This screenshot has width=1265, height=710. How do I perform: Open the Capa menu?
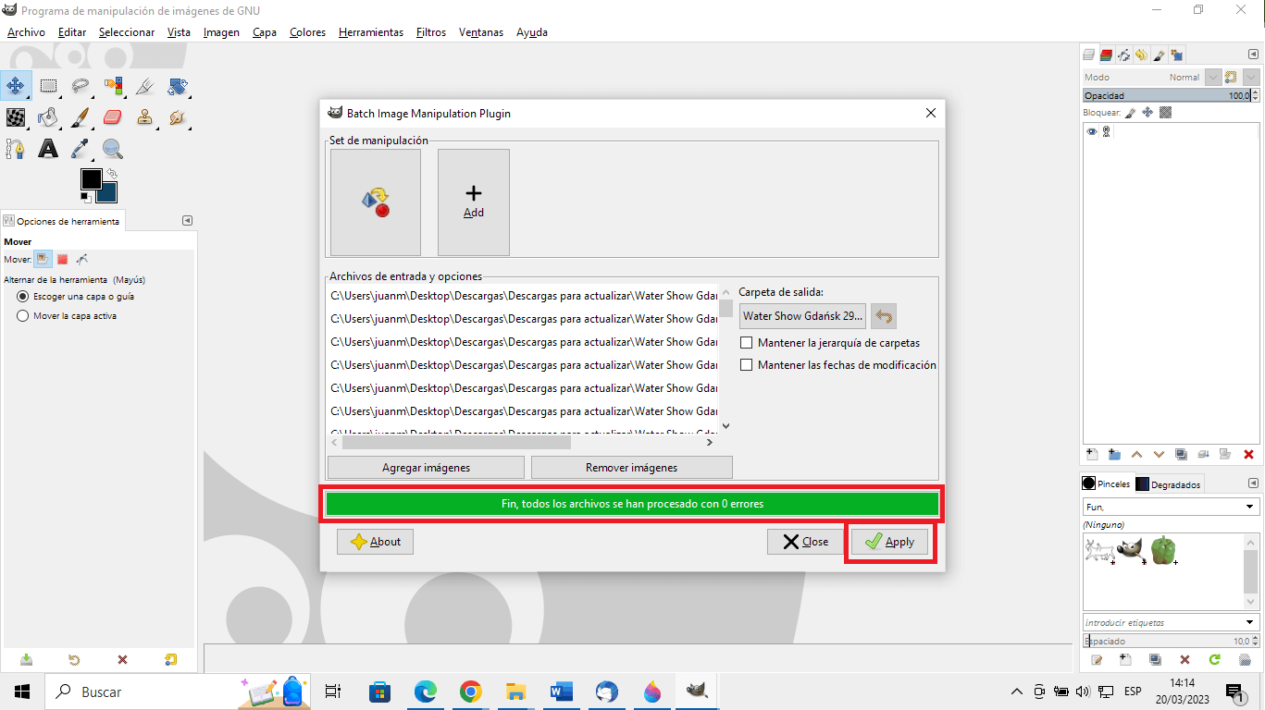point(265,31)
